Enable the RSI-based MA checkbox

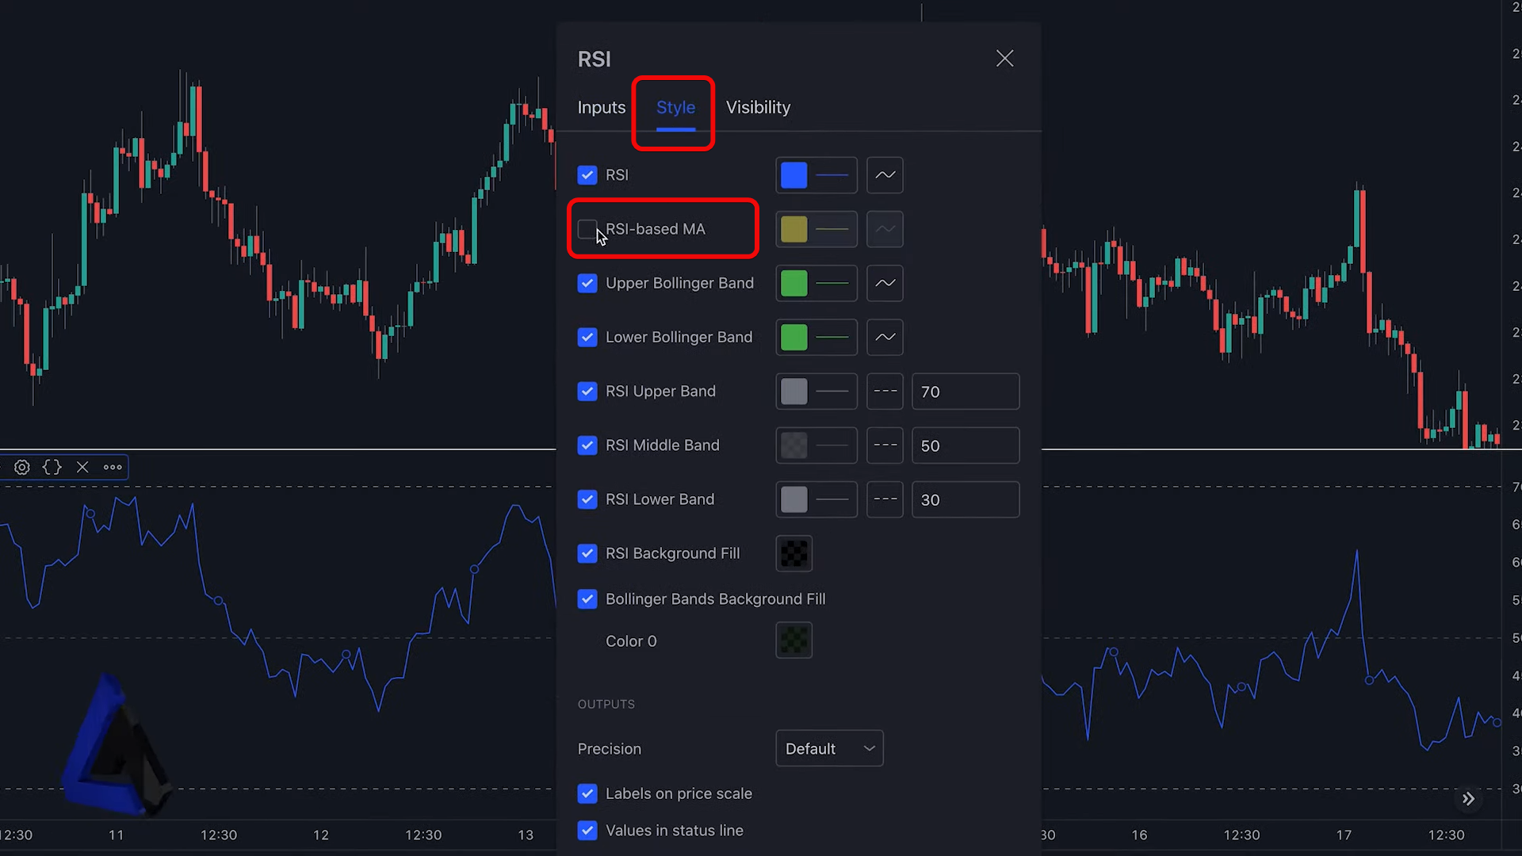pos(587,230)
